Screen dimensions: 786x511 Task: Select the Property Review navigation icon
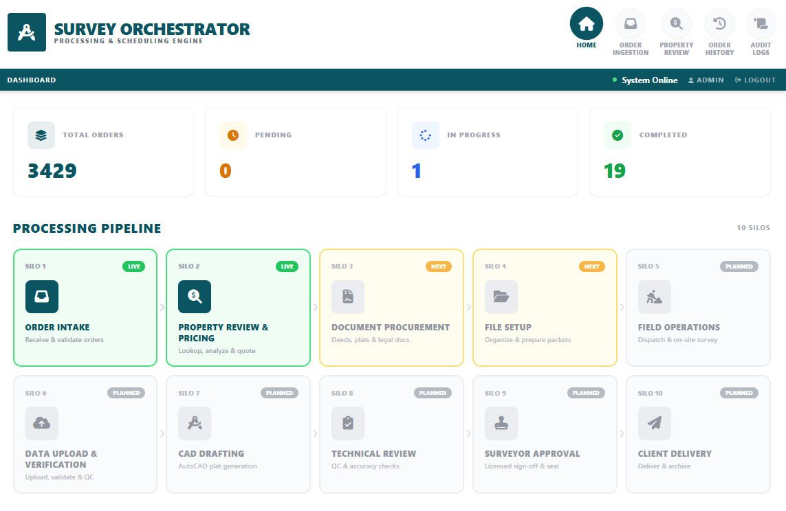[x=676, y=31]
